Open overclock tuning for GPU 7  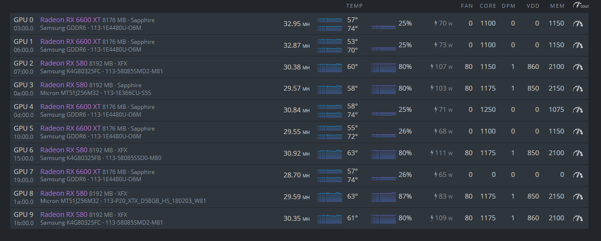click(x=577, y=175)
